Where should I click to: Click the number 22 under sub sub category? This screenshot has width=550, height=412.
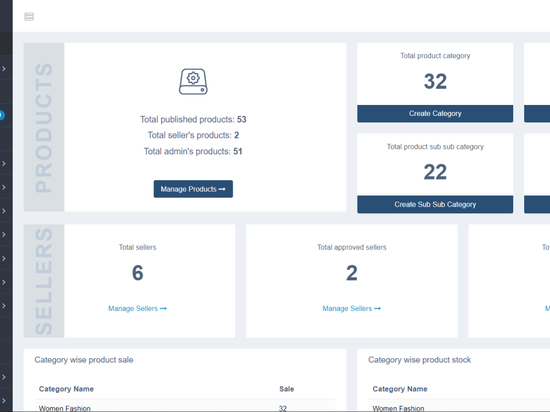[x=435, y=172]
